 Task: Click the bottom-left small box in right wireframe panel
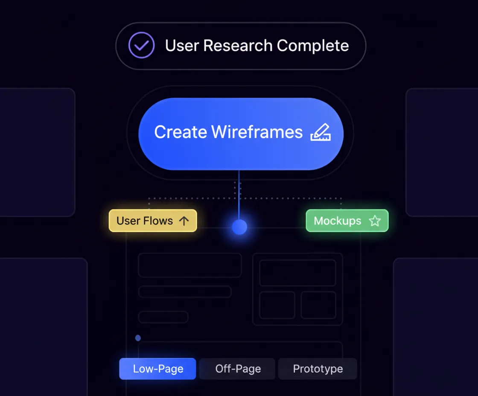[277, 305]
